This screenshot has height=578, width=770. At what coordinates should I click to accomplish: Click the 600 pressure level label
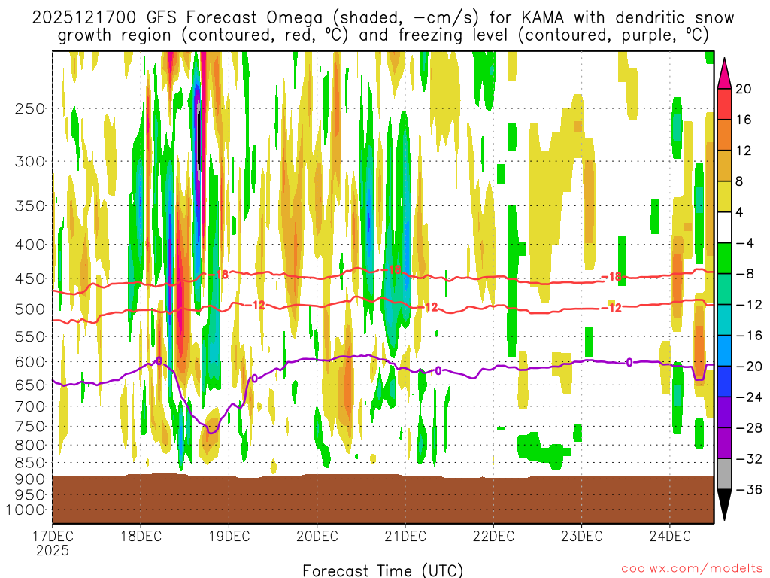(30, 362)
